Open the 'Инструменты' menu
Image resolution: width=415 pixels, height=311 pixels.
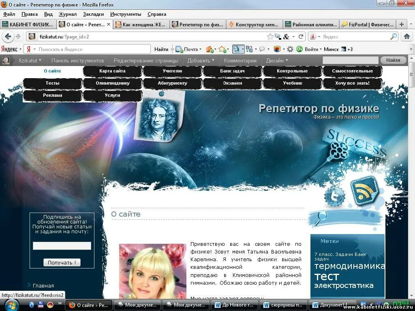(126, 14)
